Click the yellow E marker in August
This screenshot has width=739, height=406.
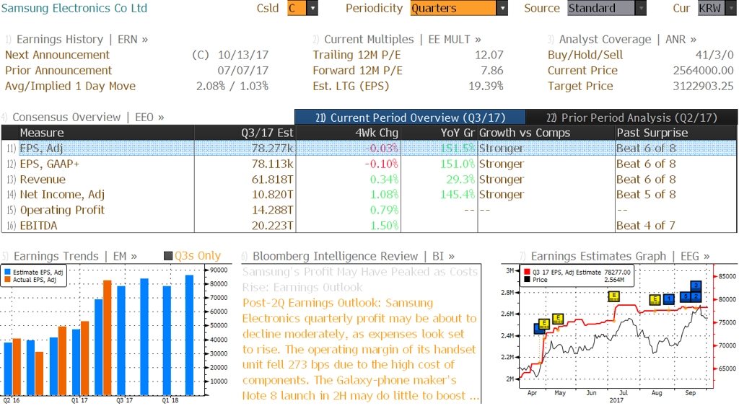(655, 299)
